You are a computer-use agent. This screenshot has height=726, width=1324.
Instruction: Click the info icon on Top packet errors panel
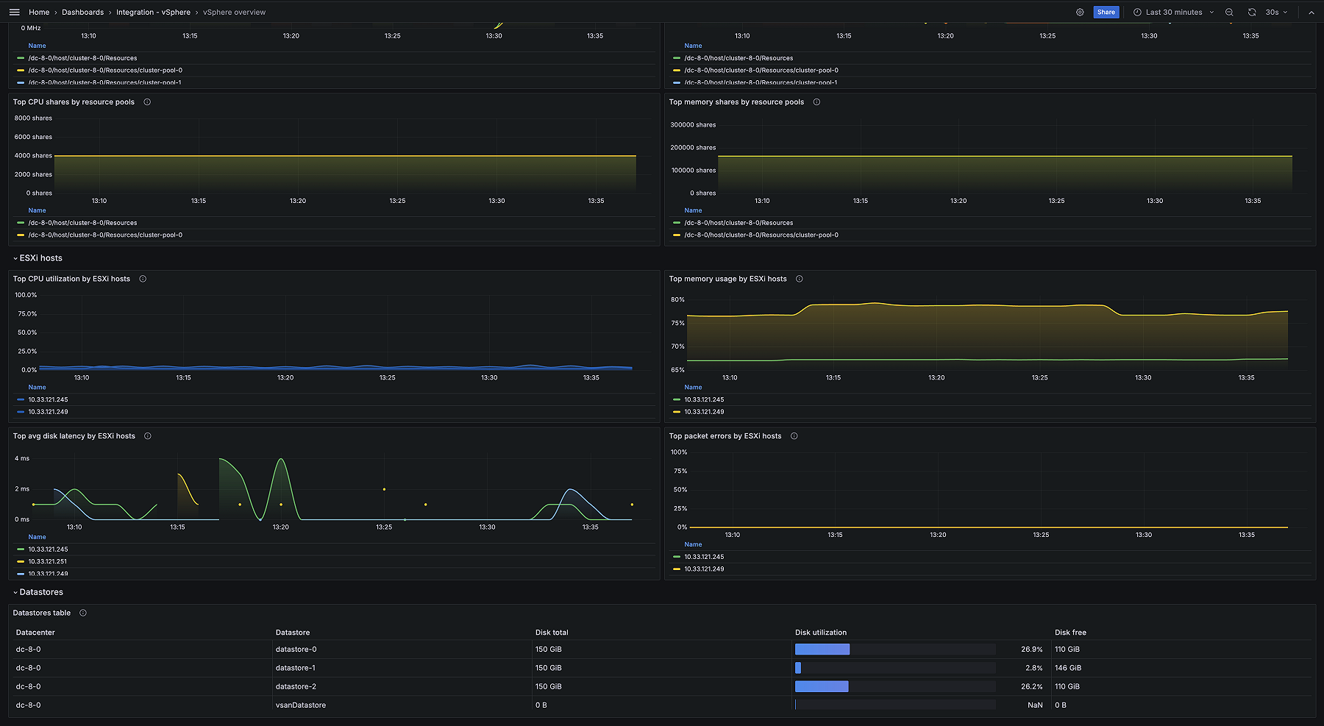pyautogui.click(x=794, y=435)
